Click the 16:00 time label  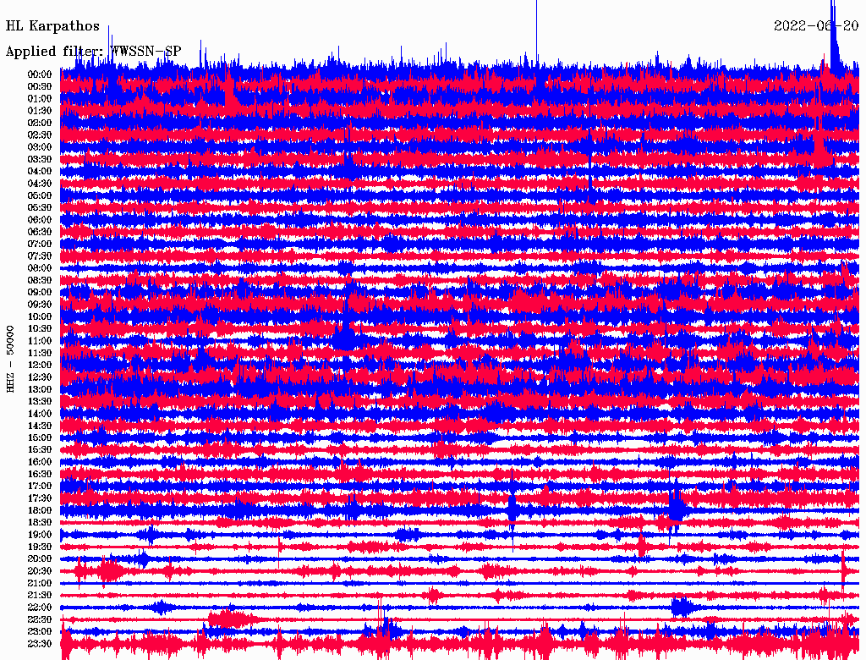[x=40, y=462]
